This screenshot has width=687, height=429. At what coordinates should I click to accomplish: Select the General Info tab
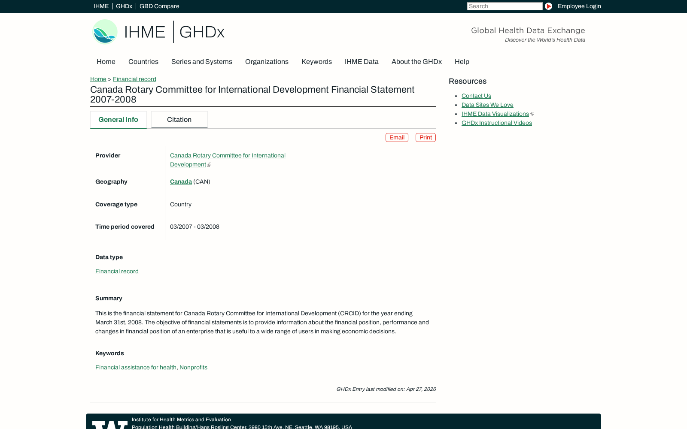[x=119, y=120]
